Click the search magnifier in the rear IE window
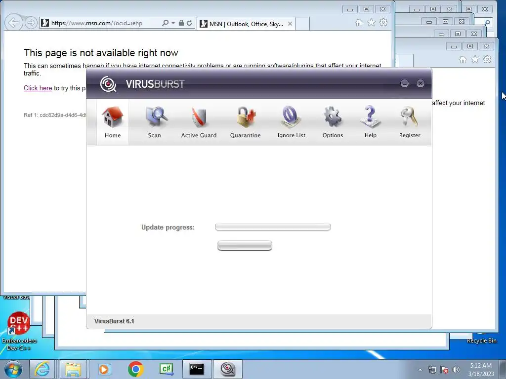The image size is (506, 379). [x=487, y=23]
